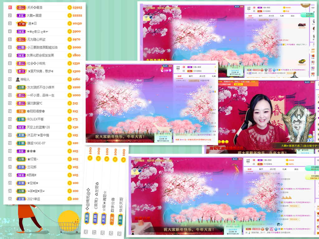This screenshot has height=239, width=319.
Task: Click the 神秘人 avatar icon in the rank 10 row
Action: click(x=18, y=79)
